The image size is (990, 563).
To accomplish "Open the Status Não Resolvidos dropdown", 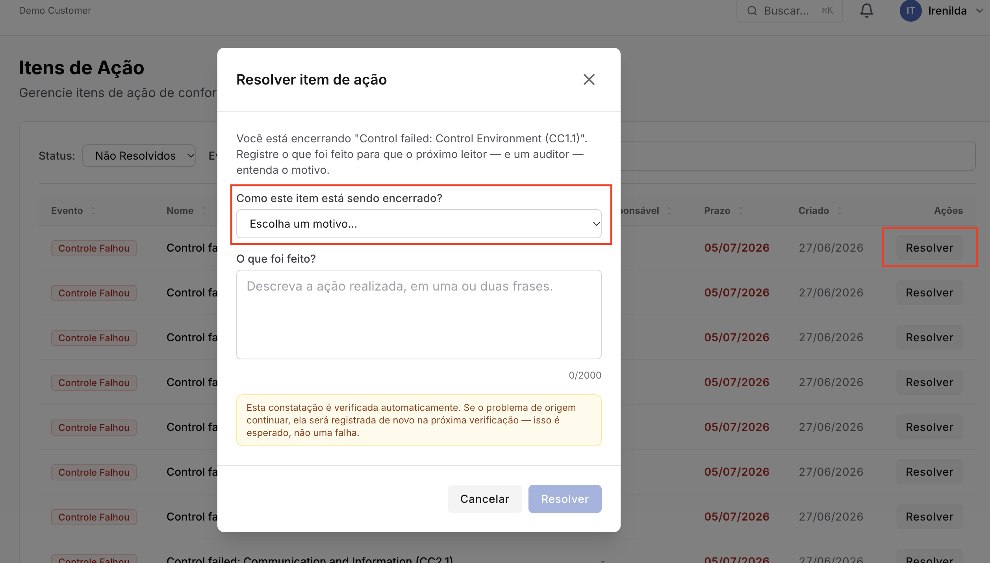I will [x=139, y=156].
